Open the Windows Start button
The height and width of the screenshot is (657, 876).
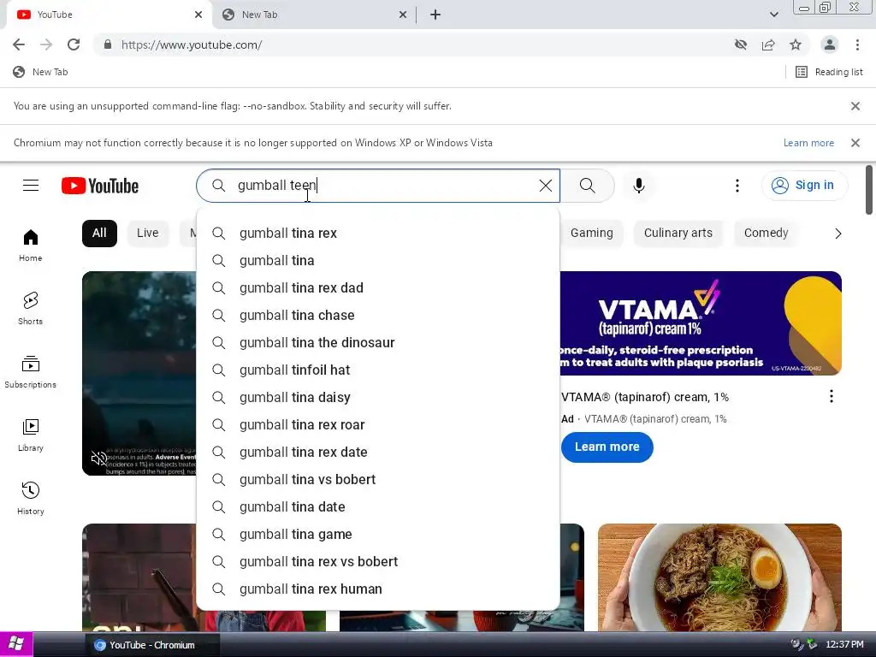pos(16,644)
